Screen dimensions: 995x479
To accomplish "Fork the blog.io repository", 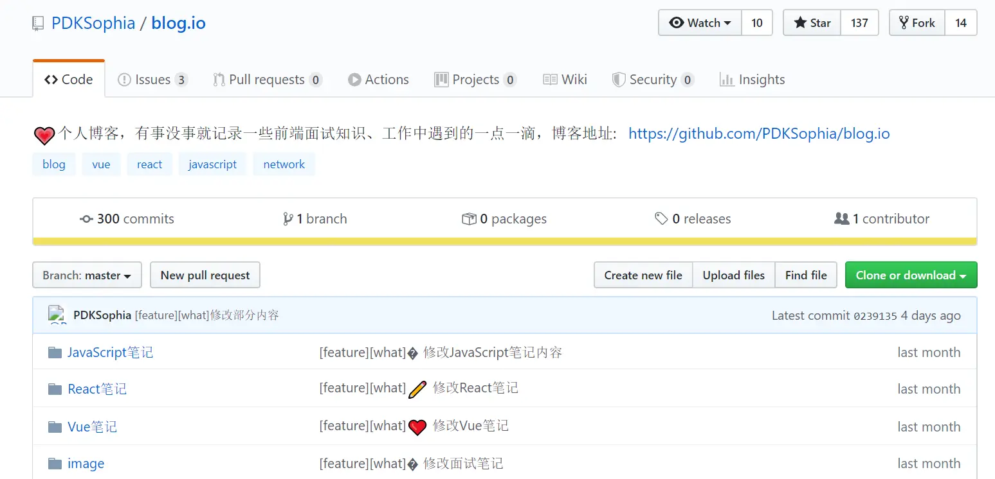I will click(917, 23).
